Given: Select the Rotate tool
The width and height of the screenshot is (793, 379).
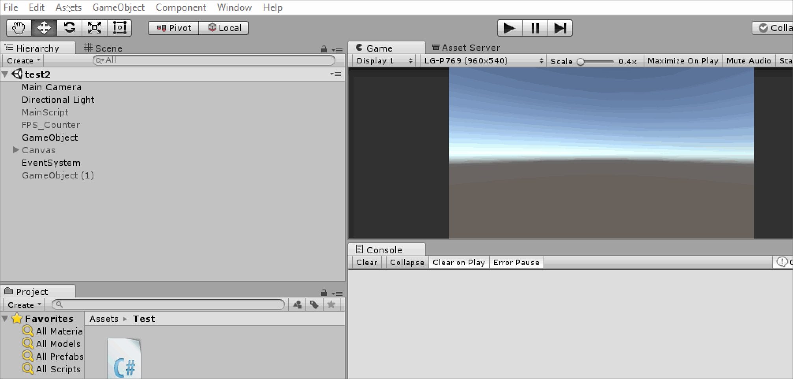Looking at the screenshot, I should click(69, 28).
